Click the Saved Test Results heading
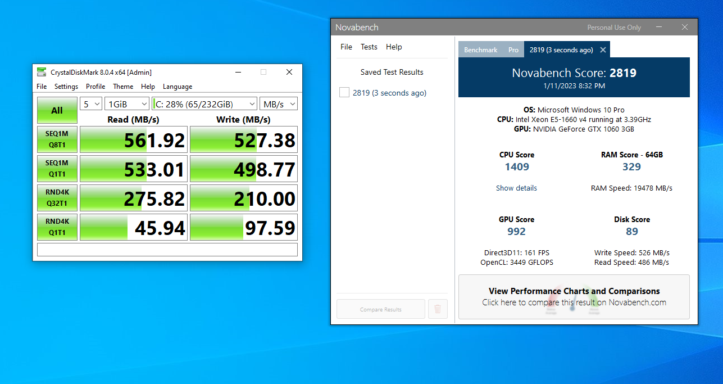Screen dimensions: 723x384 tap(392, 72)
